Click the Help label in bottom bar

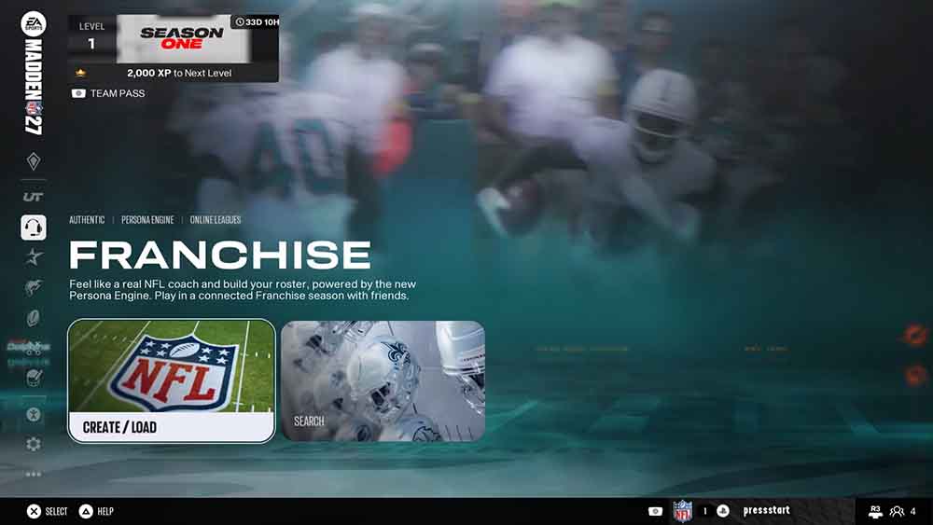105,511
